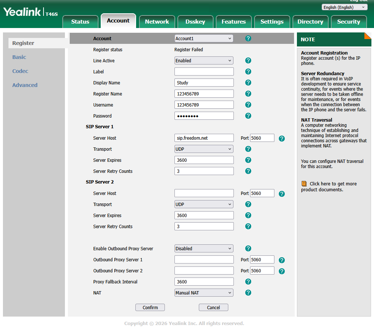Click help icon next to SIP Server 1 port
This screenshot has width=374, height=328.
point(282,139)
